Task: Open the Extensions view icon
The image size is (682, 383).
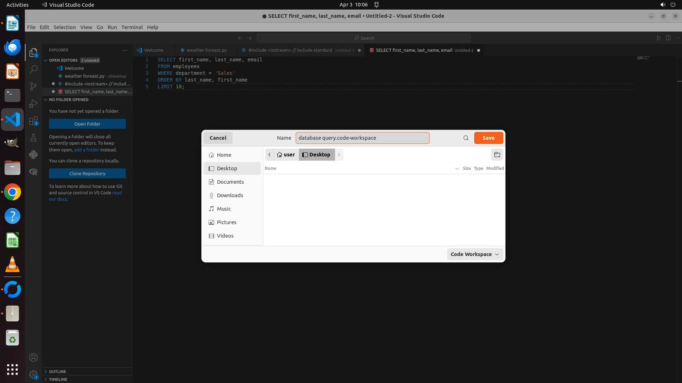Action: click(33, 121)
